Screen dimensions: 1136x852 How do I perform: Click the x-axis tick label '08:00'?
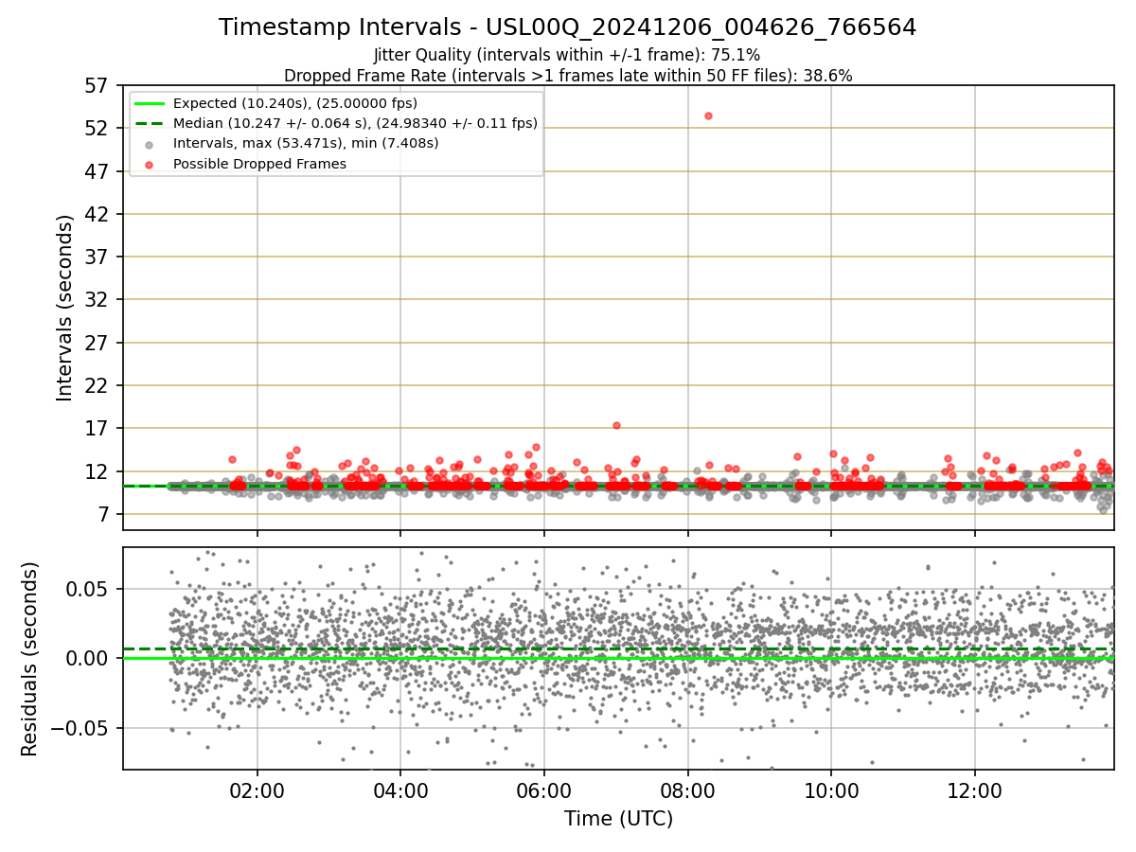[x=687, y=791]
